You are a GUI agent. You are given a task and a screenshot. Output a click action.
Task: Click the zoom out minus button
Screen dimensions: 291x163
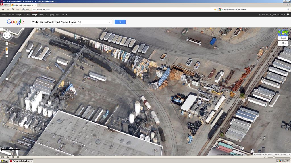[7, 79]
